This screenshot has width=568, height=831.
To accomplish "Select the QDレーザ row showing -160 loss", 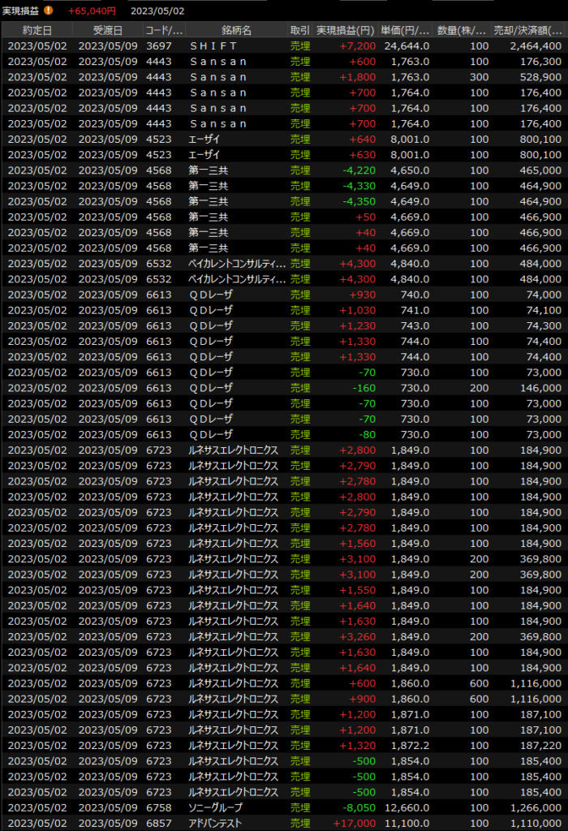I will 284,388.
